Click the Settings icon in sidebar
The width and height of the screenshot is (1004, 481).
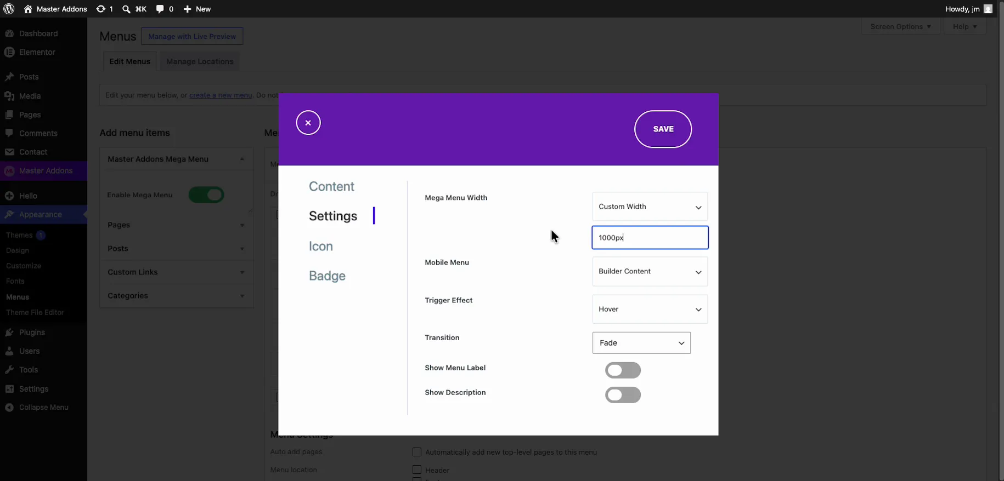[9, 388]
